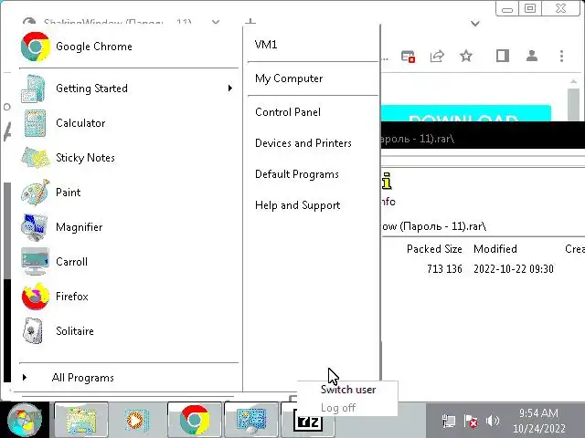Switch to 7-Zip taskbar button
Screen dimensions: 585x438
click(308, 422)
